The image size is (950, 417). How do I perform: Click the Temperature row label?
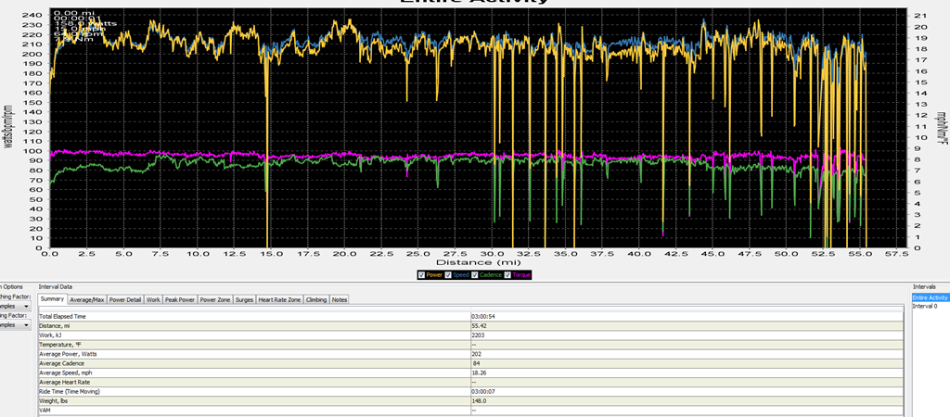coord(59,345)
